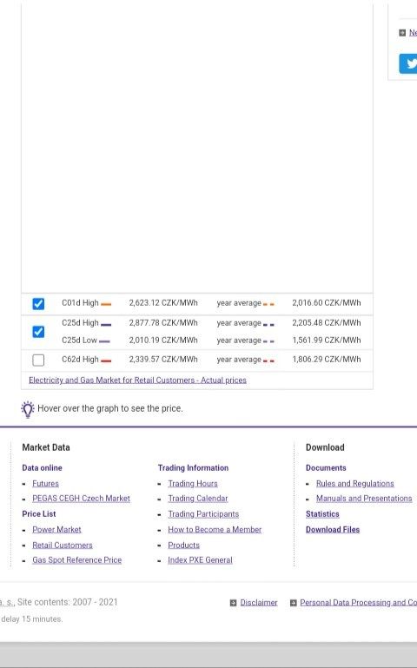
Task: Go to PEGAS CEGH Czech Market
Action: tap(81, 499)
